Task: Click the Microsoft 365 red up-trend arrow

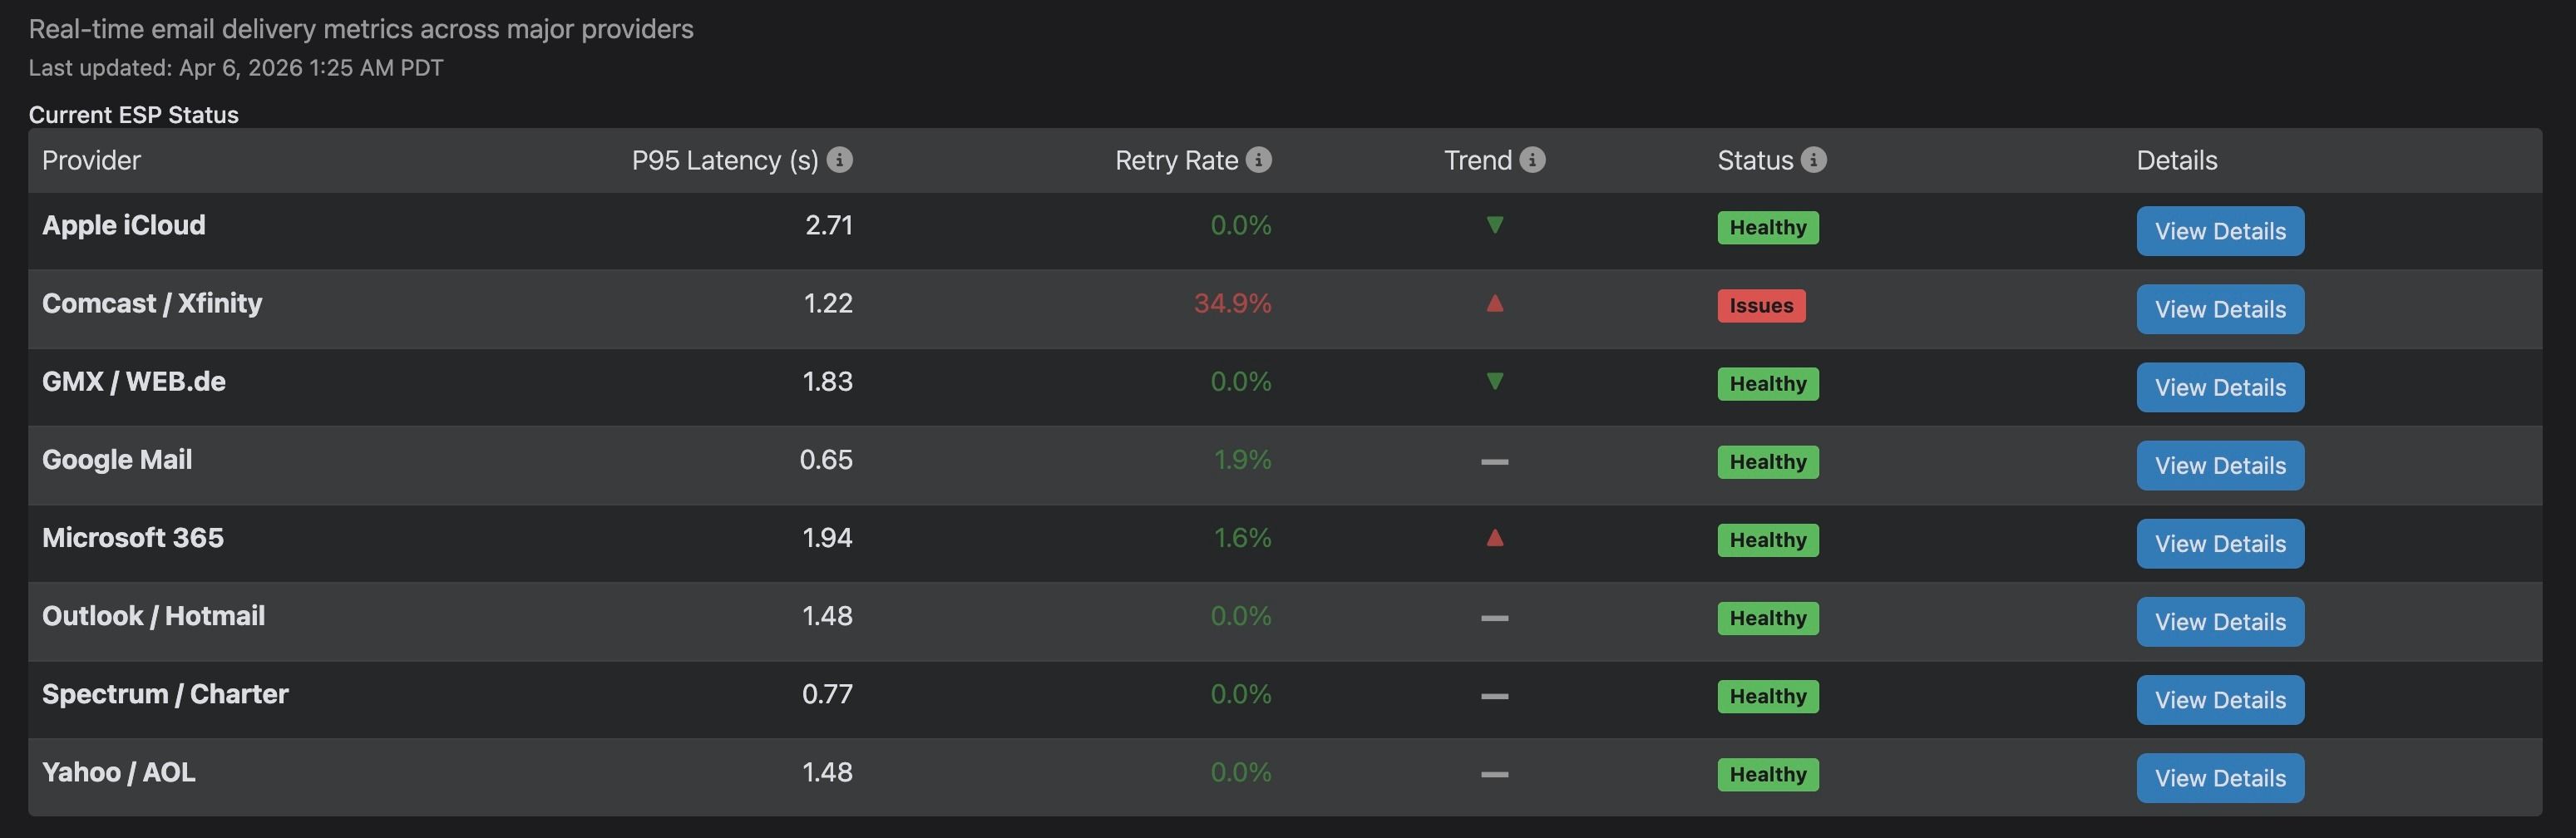Action: pyautogui.click(x=1494, y=538)
